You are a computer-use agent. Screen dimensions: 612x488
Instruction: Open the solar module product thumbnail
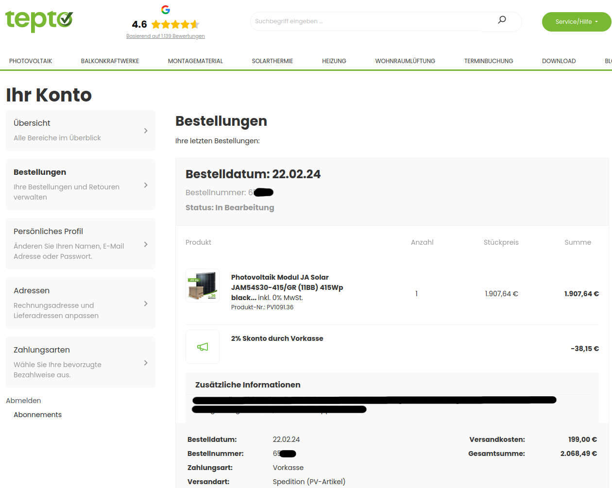(x=203, y=286)
